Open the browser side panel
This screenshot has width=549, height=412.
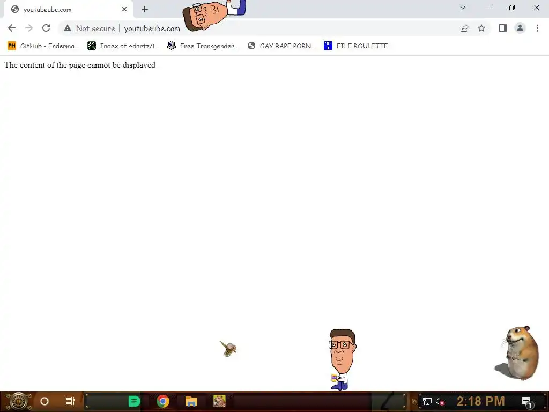[x=503, y=28]
